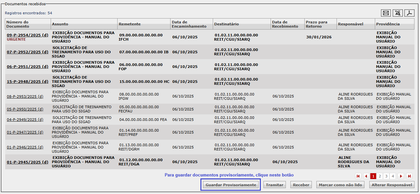This screenshot has height=194, width=420.
Task: Jump to the first page of results
Action: [x=358, y=176]
